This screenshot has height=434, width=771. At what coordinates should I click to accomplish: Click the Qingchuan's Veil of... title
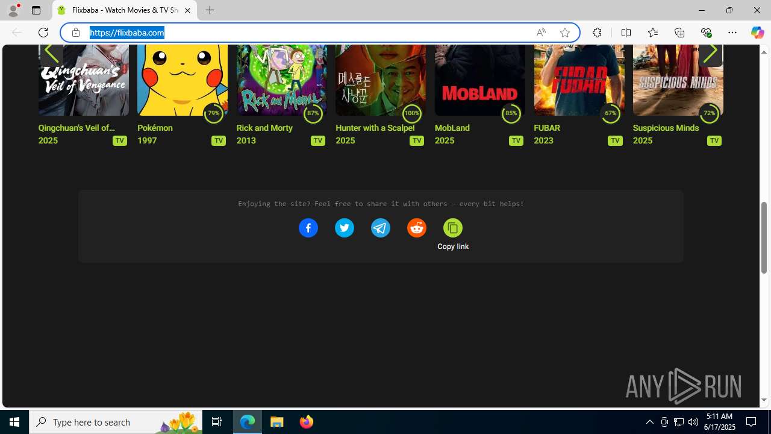[x=76, y=128]
